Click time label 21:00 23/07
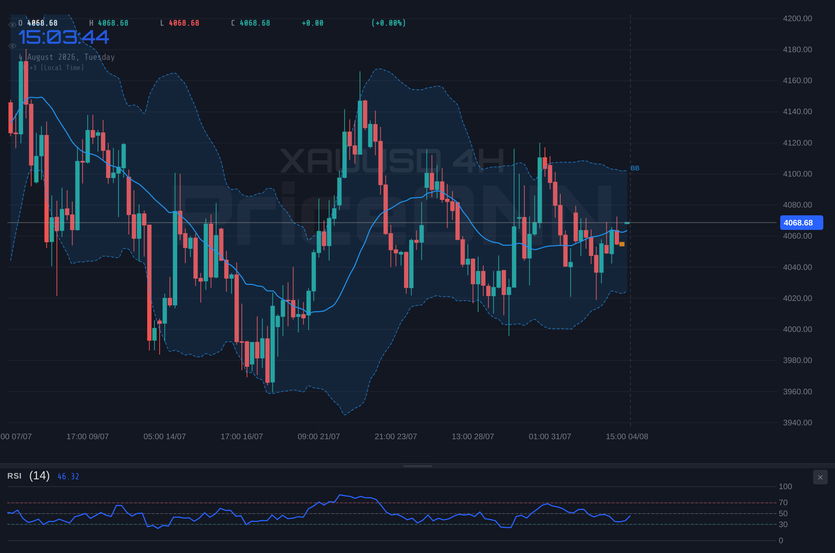 coord(396,437)
